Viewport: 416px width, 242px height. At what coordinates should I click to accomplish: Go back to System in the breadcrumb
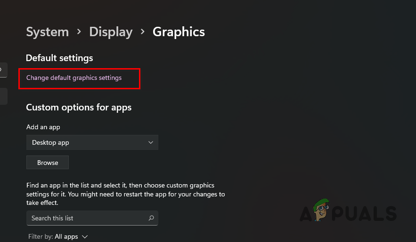click(x=47, y=32)
